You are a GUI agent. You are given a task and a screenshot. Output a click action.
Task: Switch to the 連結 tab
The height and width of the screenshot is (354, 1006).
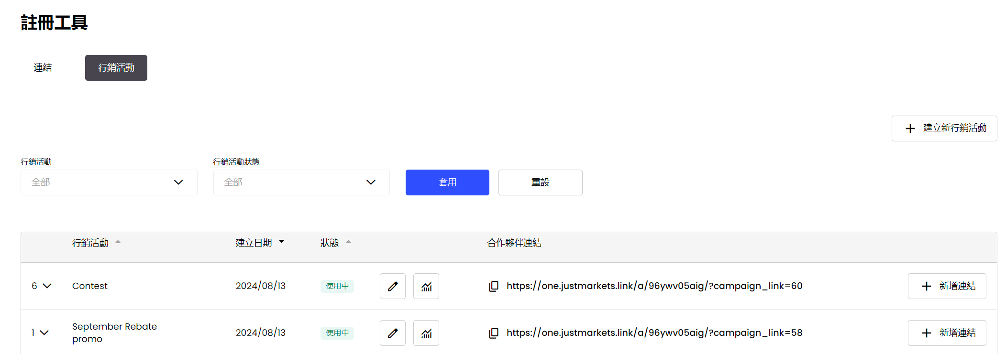tap(43, 68)
